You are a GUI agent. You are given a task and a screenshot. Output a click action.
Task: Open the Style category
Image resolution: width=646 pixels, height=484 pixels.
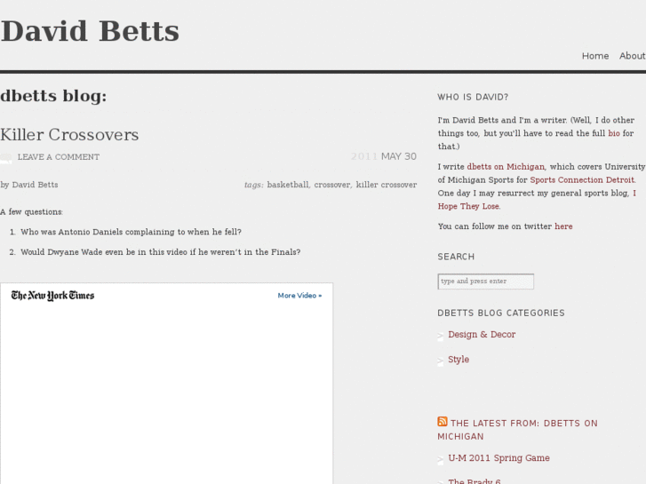coord(459,360)
